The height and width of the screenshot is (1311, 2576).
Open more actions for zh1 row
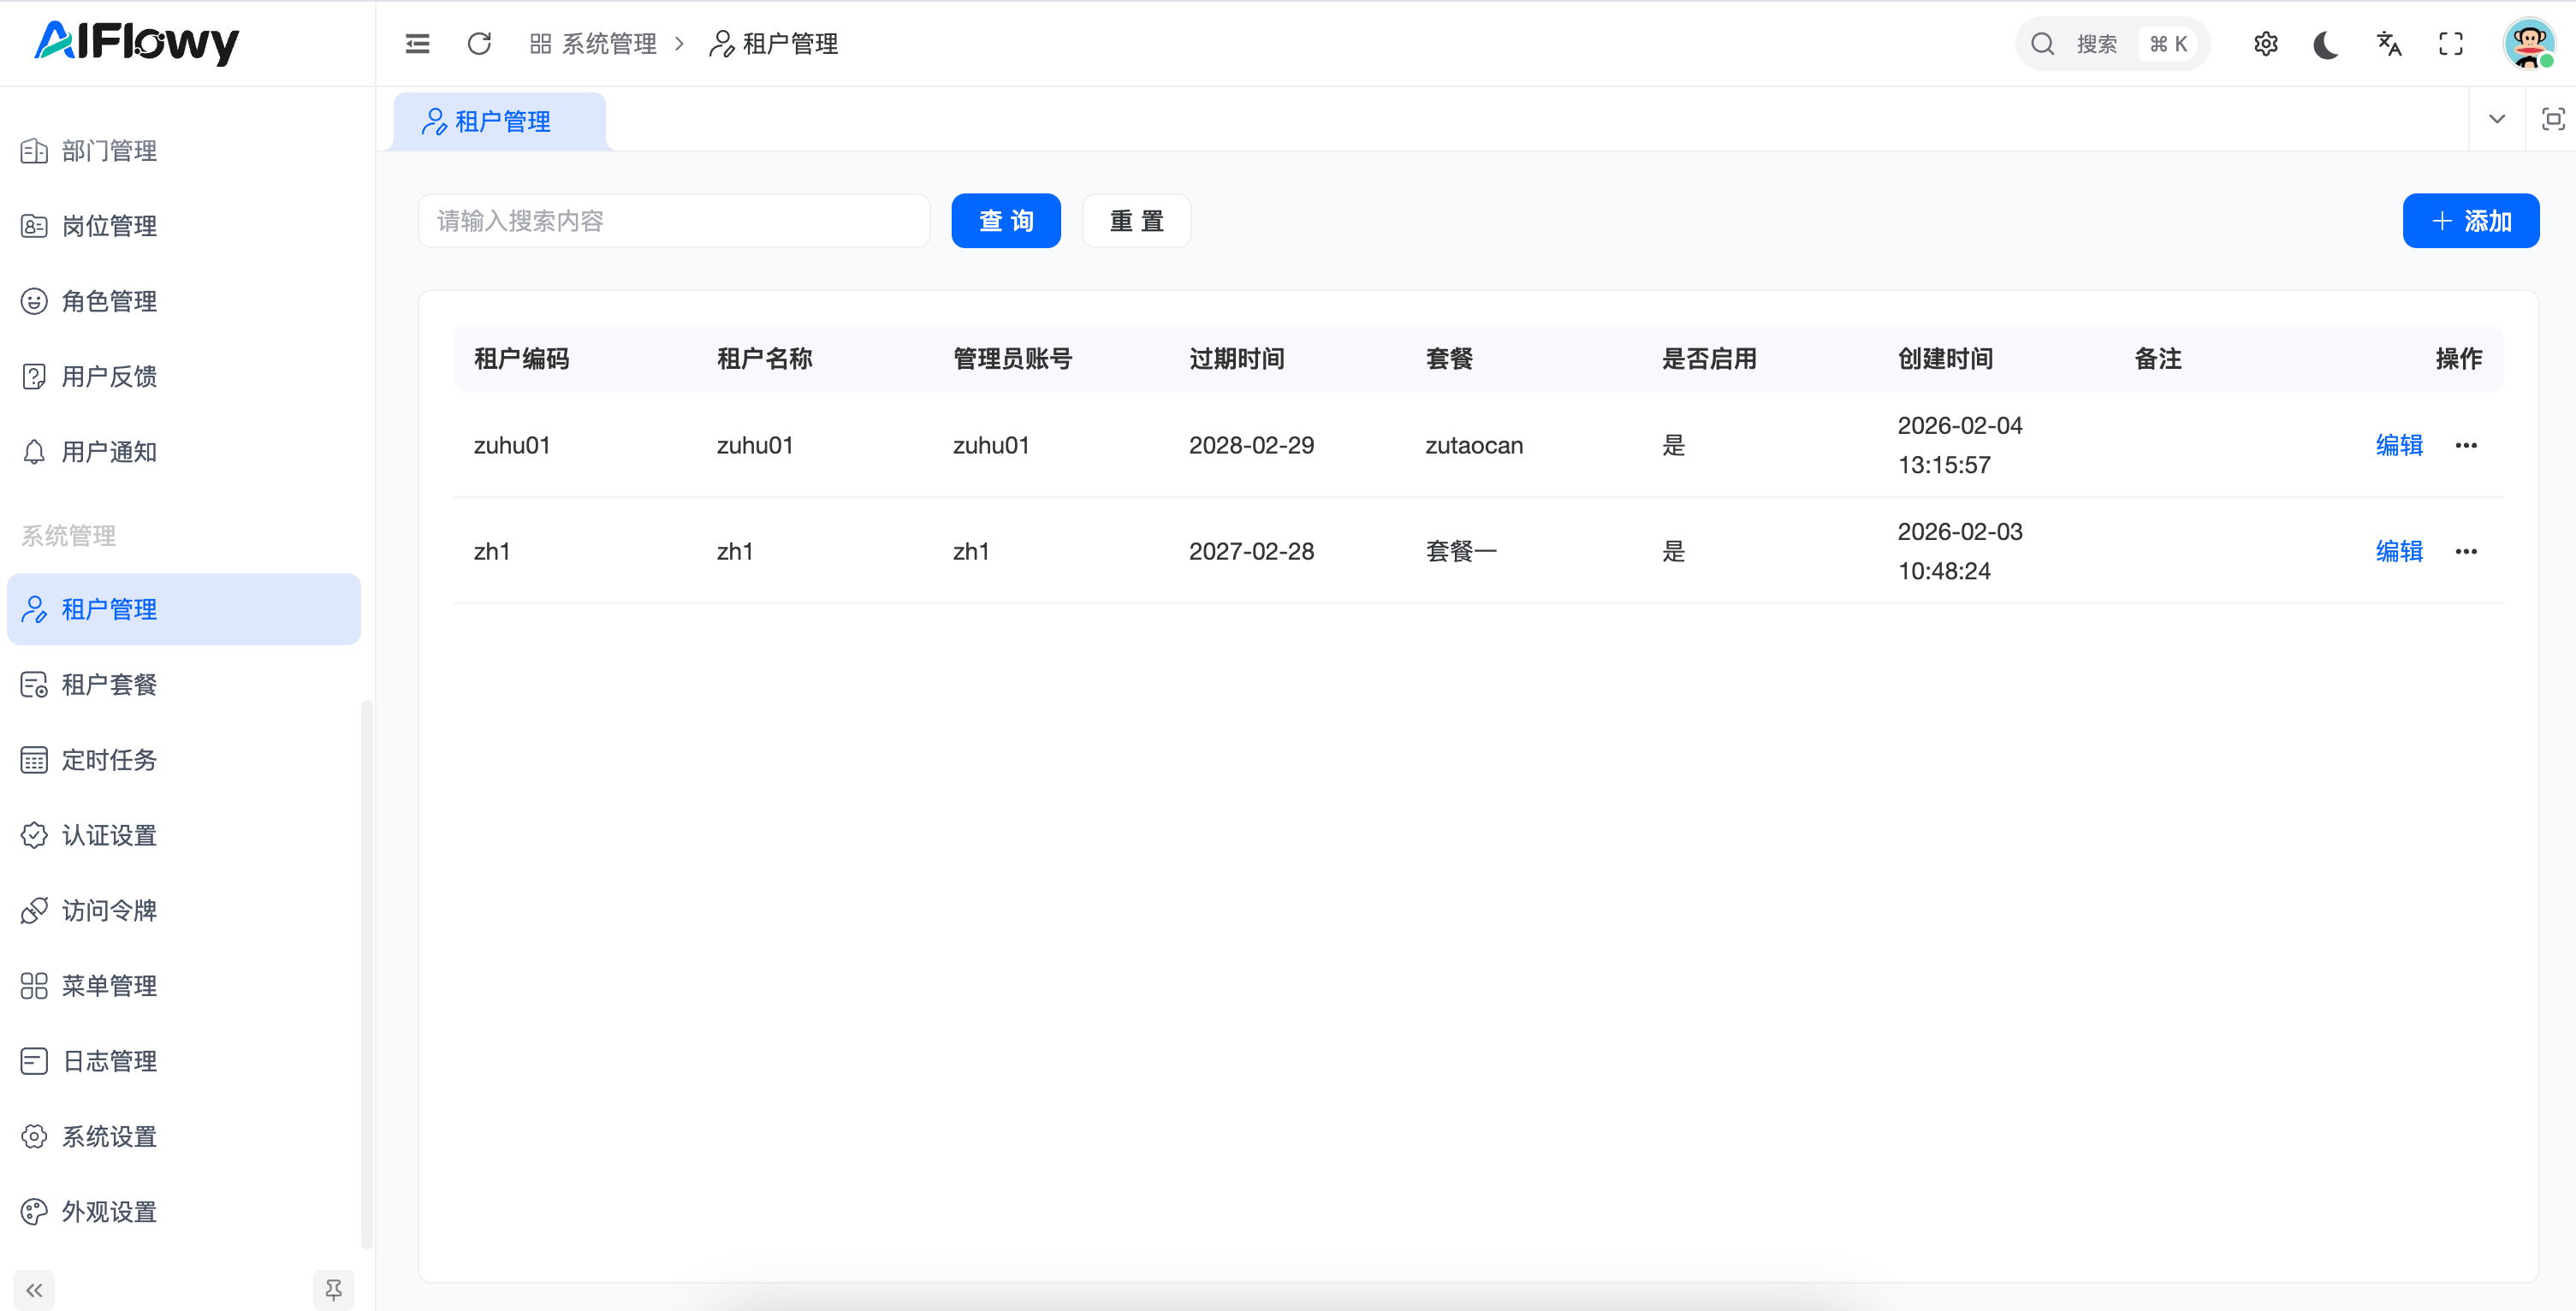[2465, 551]
